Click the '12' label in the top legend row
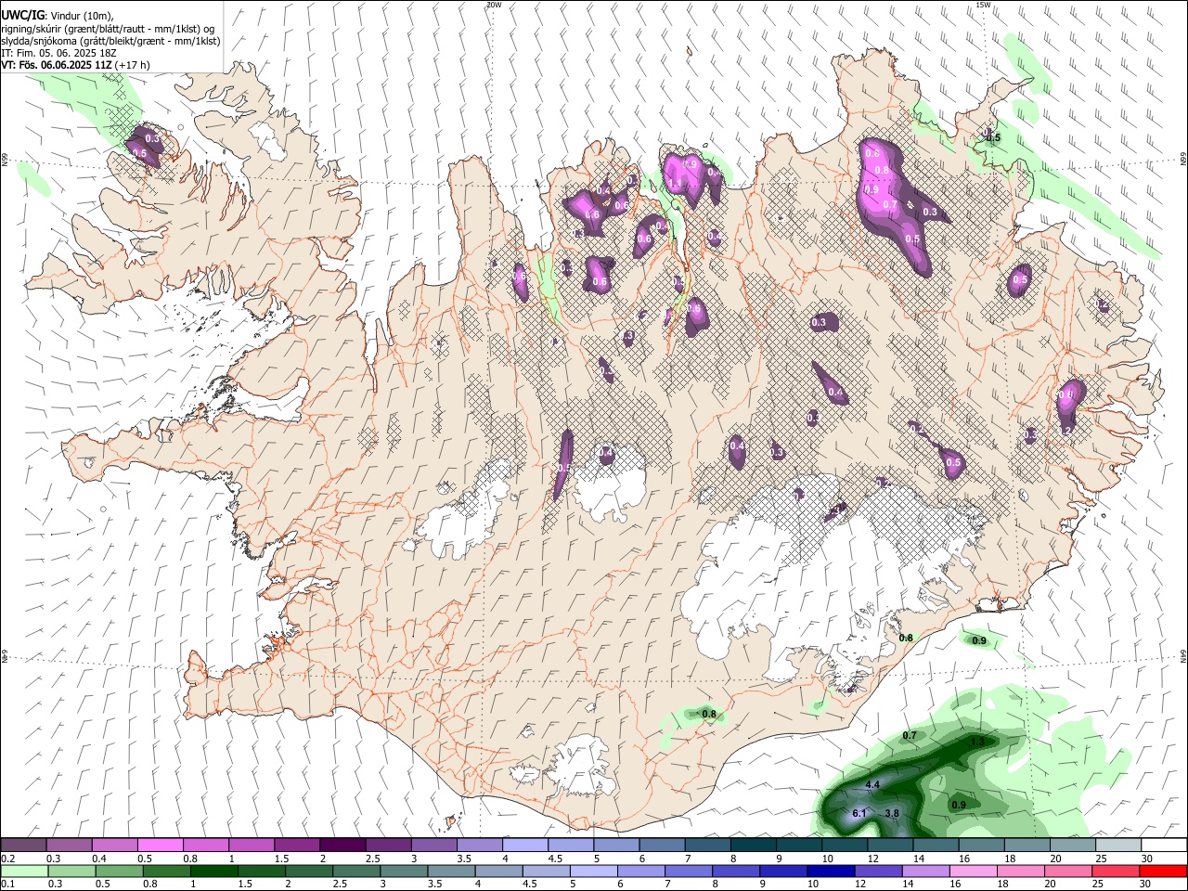 click(x=873, y=859)
